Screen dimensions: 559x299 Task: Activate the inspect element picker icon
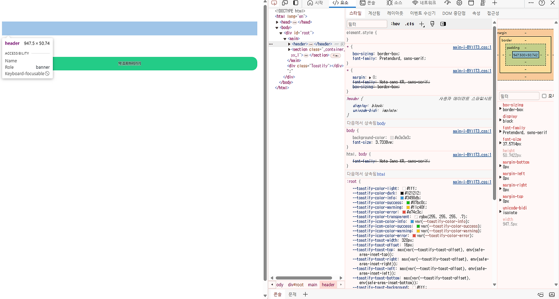tap(274, 3)
